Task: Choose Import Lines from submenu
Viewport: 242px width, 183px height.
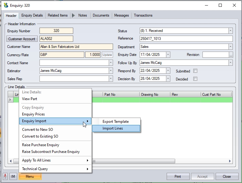Action: point(113,128)
